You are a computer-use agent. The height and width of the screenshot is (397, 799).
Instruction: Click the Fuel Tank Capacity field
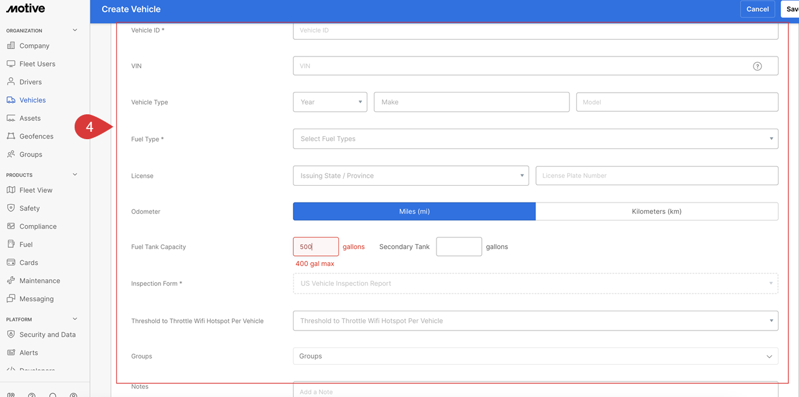point(316,247)
